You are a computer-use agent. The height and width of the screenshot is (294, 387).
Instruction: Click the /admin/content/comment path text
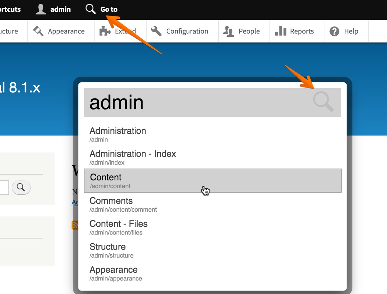point(123,209)
